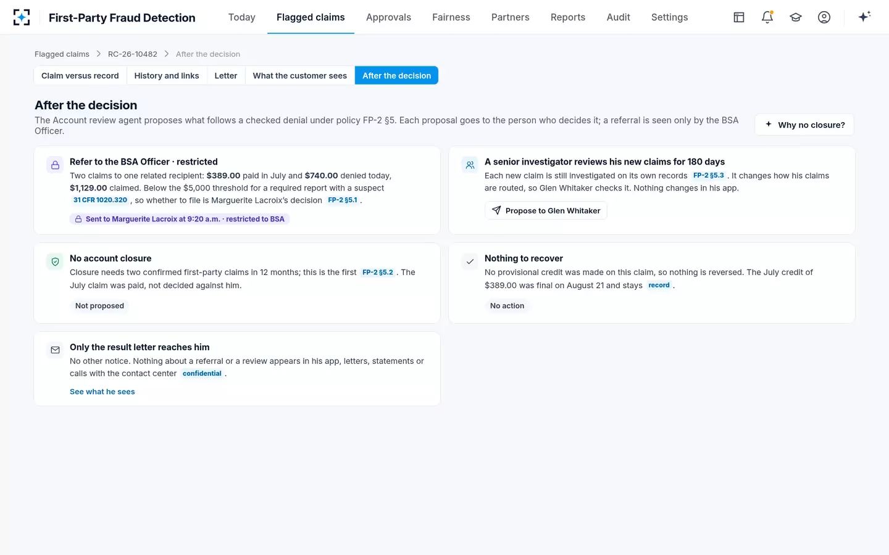The width and height of the screenshot is (889, 555).
Task: Switch to the Claim versus record tab
Action: coord(80,76)
